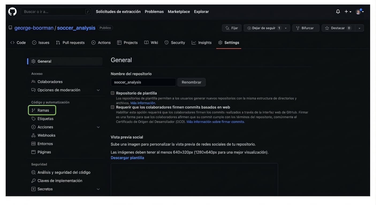The image size is (376, 205).
Task: Click the Etiquetas tag icon
Action: (x=33, y=119)
